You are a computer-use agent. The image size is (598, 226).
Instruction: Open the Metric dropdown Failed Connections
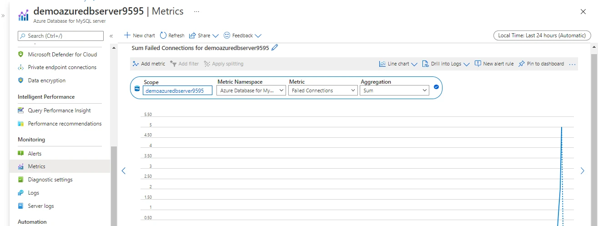pos(323,90)
